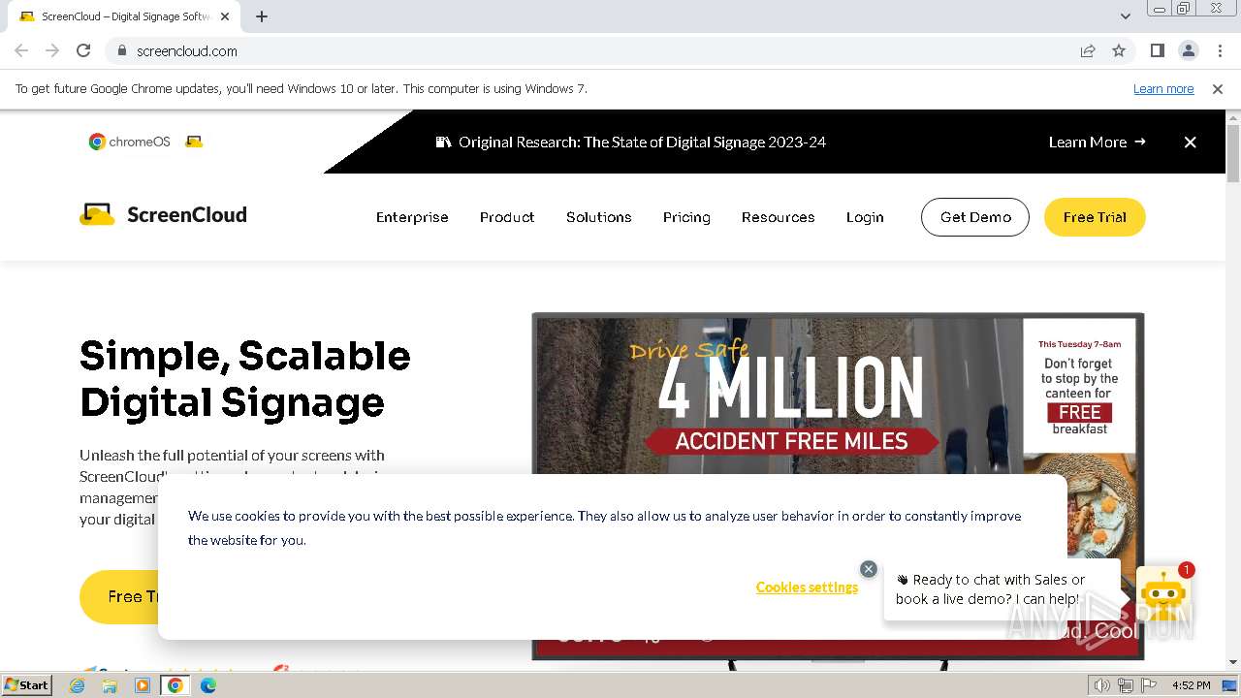Expand the tab search dropdown arrow
Screen dimensions: 1241x698
pos(1126,16)
